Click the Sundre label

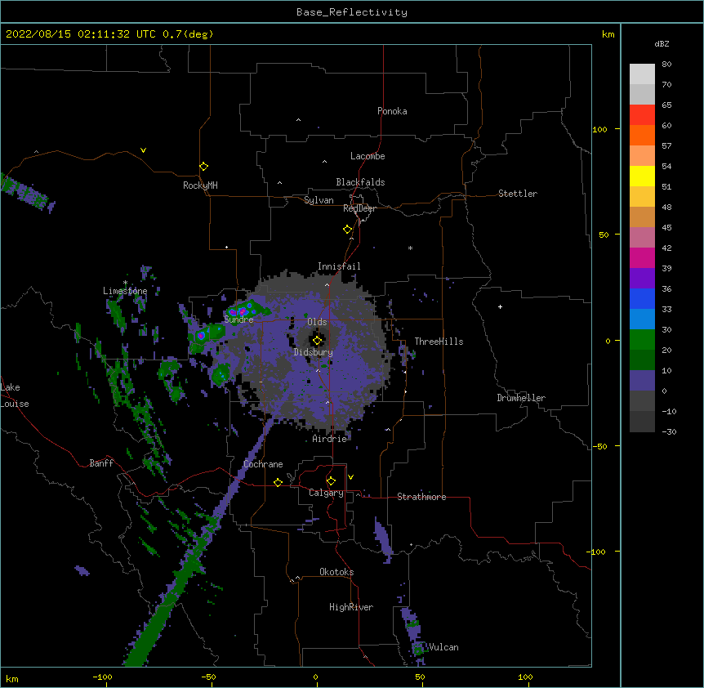238,319
